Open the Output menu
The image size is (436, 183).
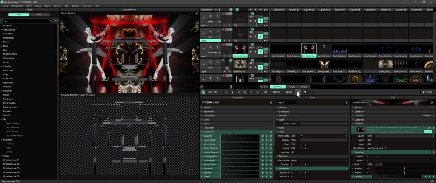[75, 6]
